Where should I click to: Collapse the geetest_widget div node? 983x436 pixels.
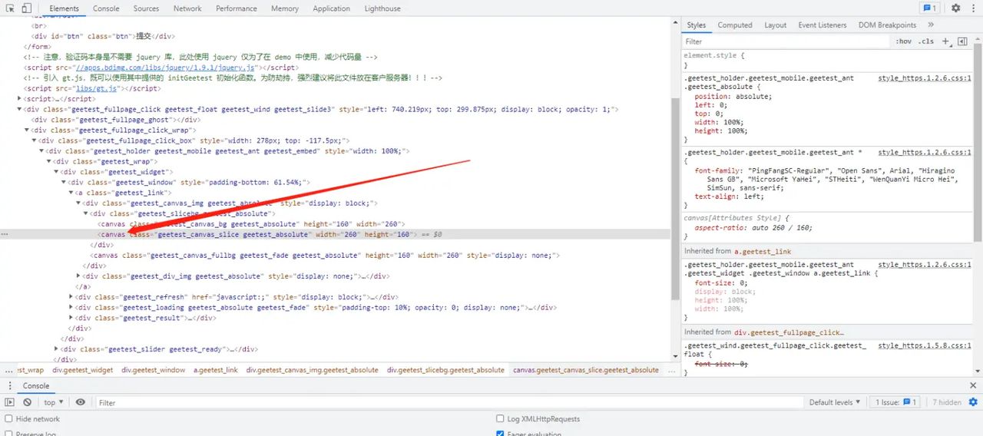[56, 172]
